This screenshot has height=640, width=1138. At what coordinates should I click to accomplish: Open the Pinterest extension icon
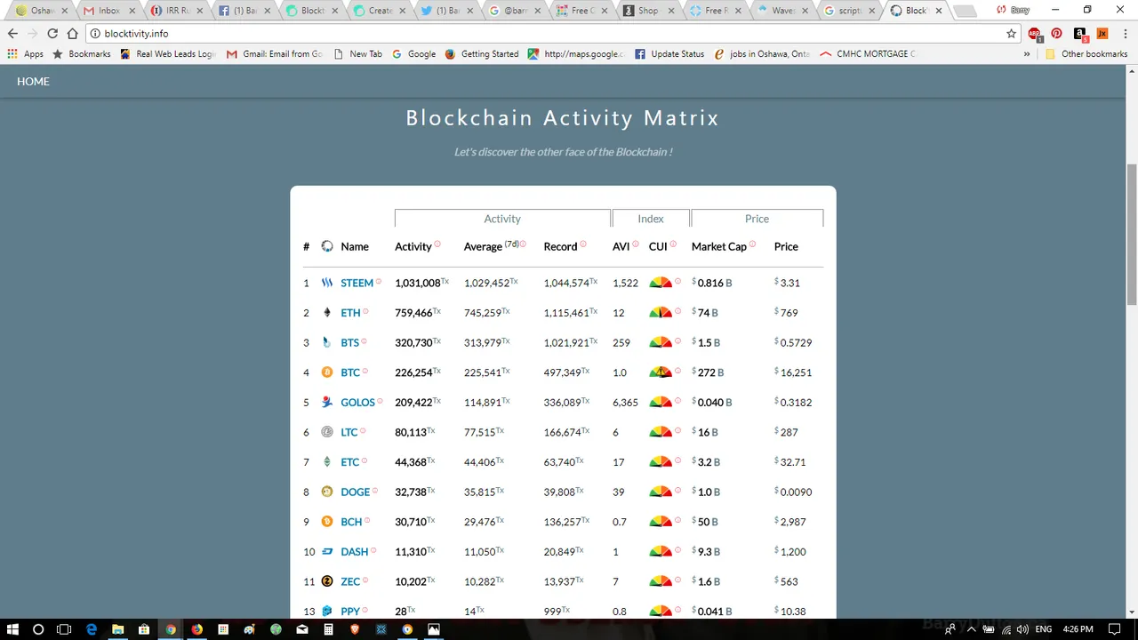[x=1056, y=33]
